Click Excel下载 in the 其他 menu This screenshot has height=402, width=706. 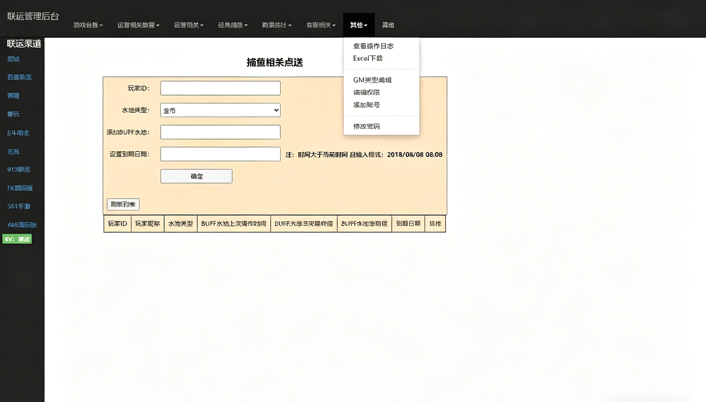point(367,58)
